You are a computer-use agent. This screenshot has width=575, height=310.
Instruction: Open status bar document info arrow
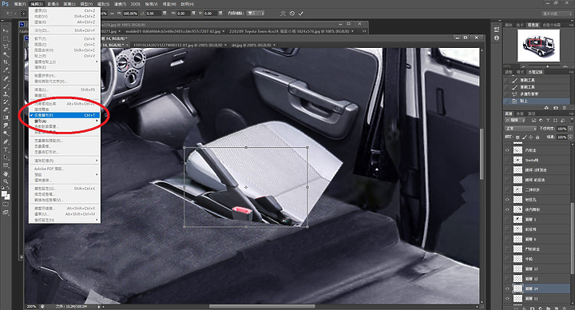click(99, 307)
